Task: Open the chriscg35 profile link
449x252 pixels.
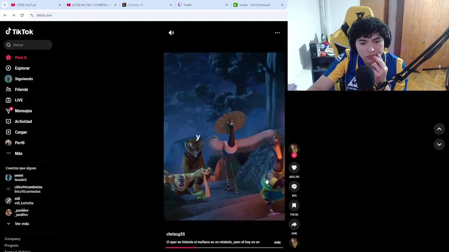Action: point(175,234)
